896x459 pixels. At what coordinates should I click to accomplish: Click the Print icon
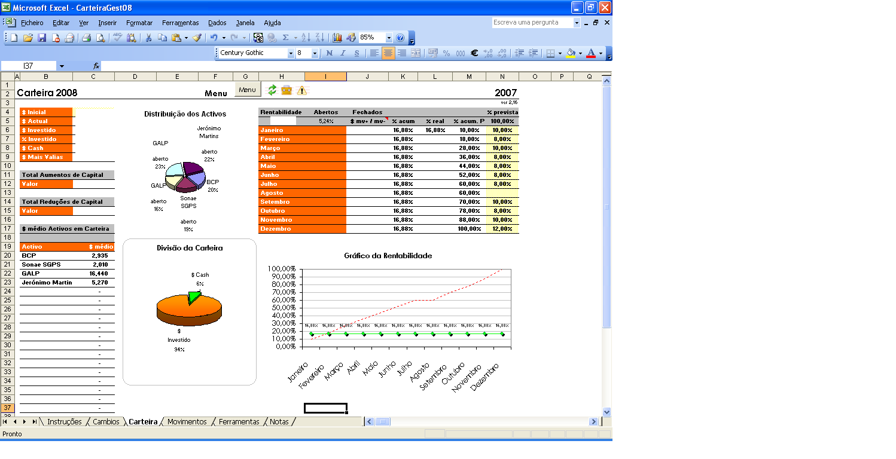tap(86, 38)
